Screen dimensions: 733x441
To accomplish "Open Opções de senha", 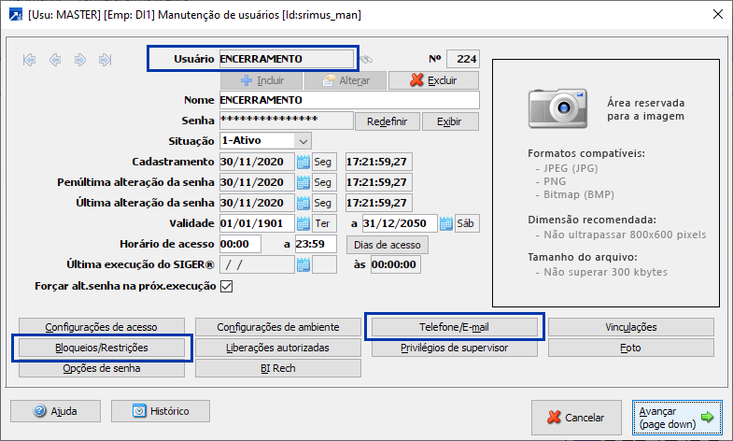I will (102, 368).
